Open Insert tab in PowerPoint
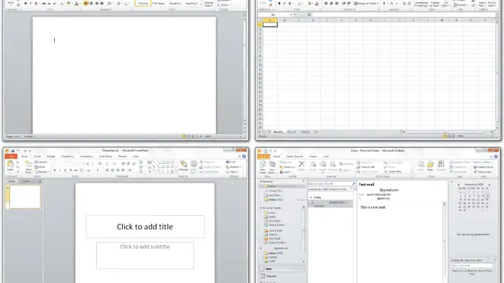The image size is (504, 283). tap(37, 157)
